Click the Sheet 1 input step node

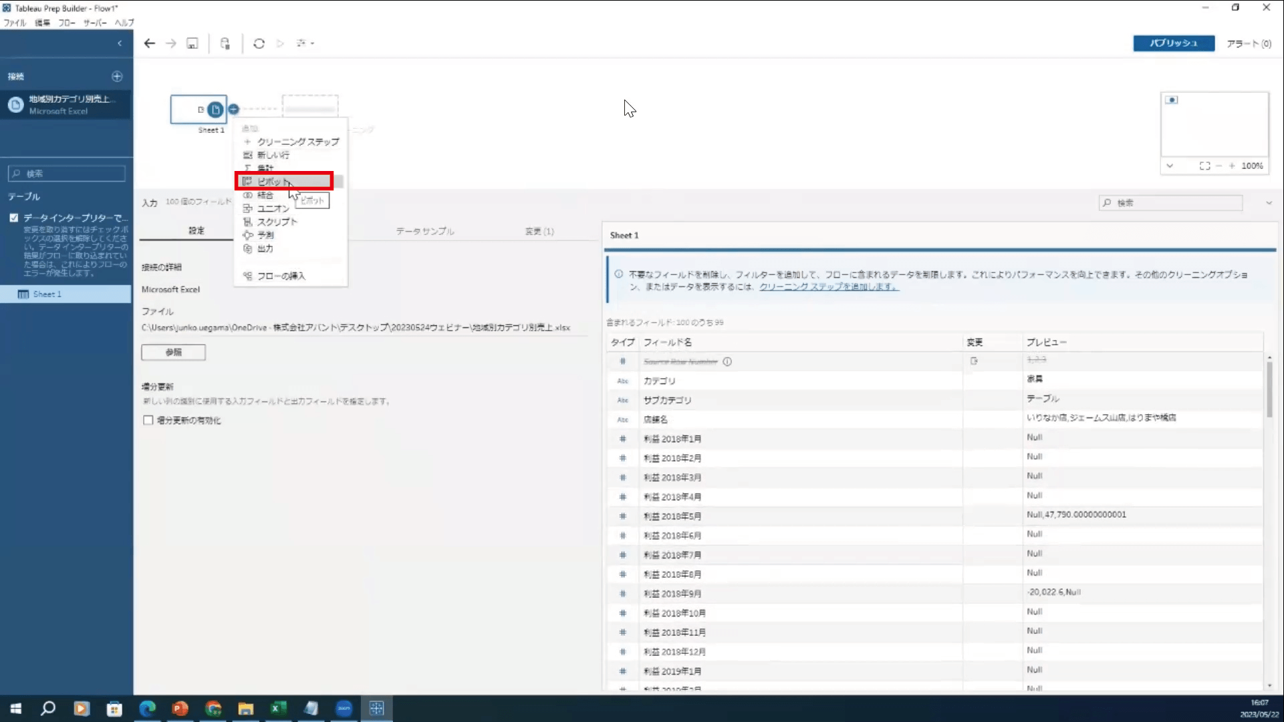point(199,109)
